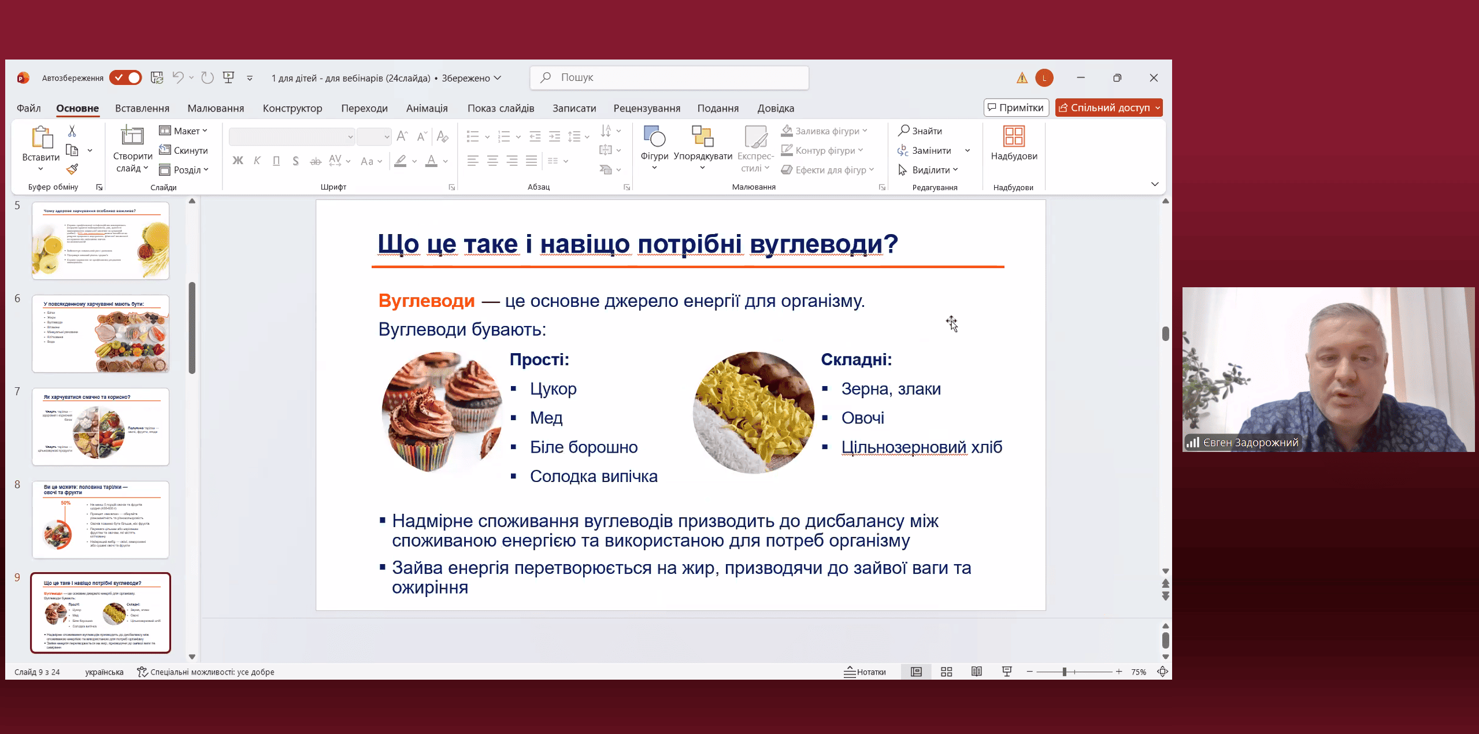Viewport: 1479px width, 734px height.
Task: Open the Файл menu
Action: (x=28, y=108)
